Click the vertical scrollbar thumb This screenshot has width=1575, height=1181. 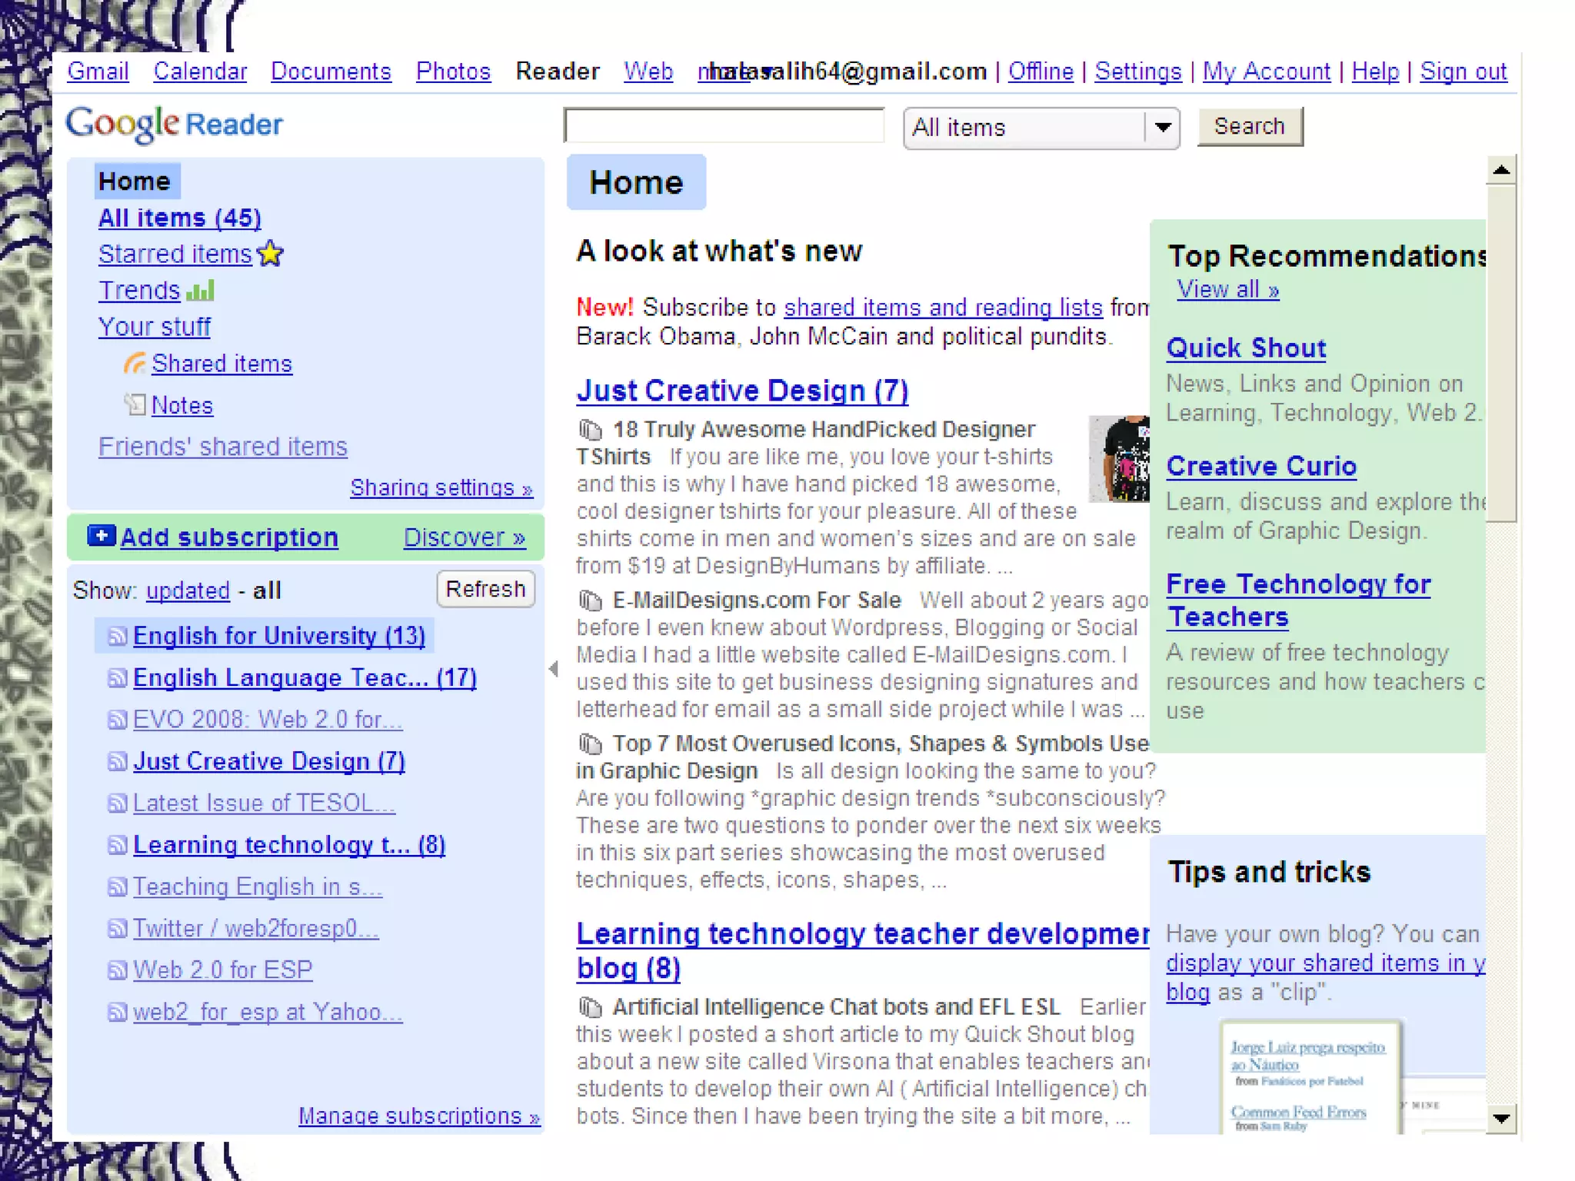(1500, 353)
